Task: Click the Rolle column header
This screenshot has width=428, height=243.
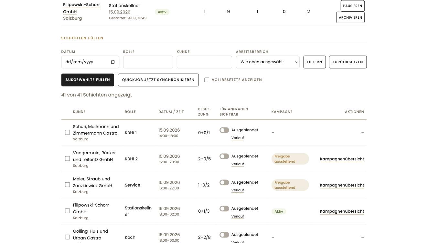Action: point(130,112)
